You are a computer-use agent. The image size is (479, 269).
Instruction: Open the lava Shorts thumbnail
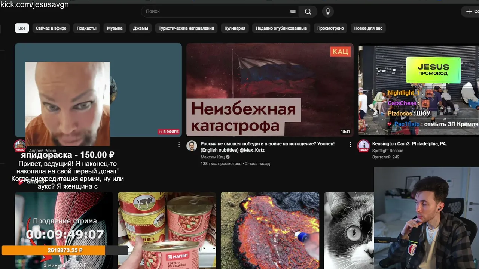(x=270, y=231)
